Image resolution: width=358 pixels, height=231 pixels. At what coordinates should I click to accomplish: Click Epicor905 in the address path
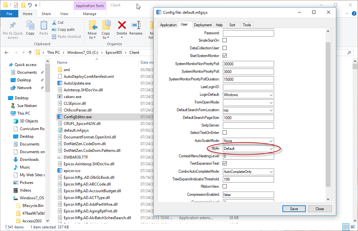coord(114,53)
